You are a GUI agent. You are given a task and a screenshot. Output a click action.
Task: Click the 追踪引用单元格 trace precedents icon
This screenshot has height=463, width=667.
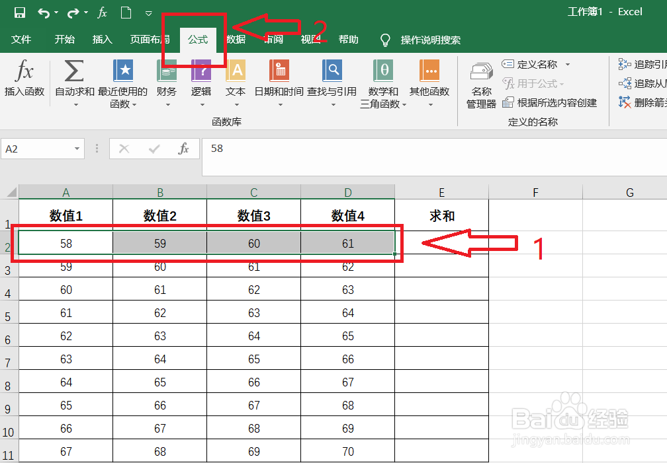pos(641,64)
